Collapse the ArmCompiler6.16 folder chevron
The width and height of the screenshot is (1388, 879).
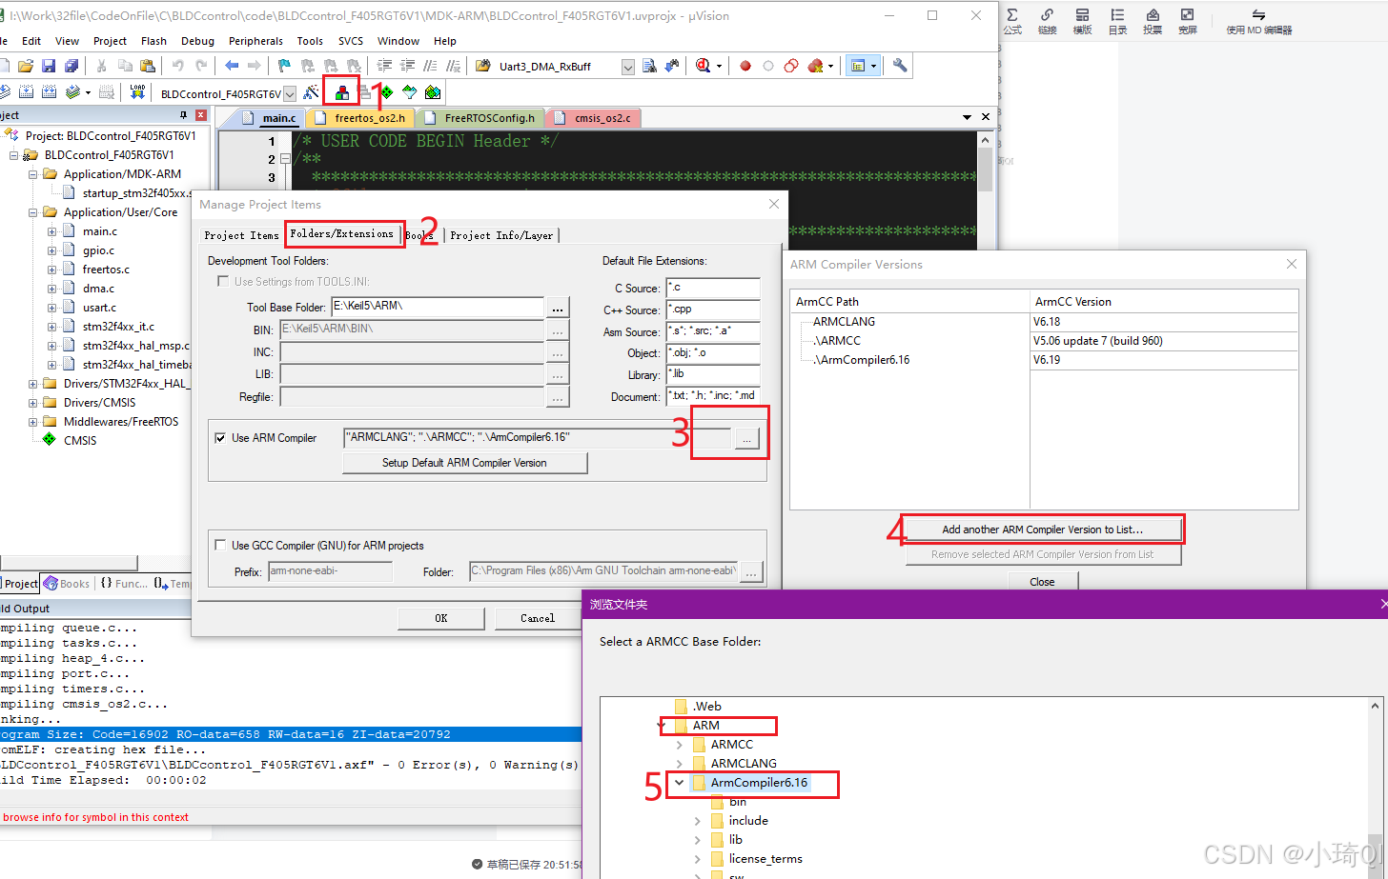(680, 783)
